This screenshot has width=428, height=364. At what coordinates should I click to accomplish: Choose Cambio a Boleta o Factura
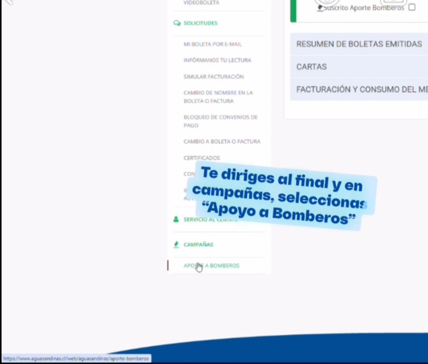tap(222, 141)
